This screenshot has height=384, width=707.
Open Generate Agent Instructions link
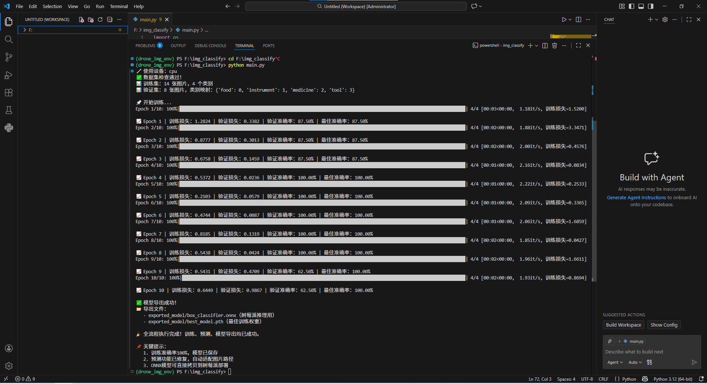pos(636,197)
